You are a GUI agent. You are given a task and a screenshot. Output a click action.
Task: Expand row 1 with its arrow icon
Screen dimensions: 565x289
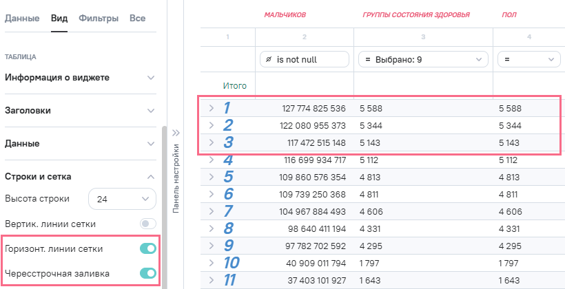pyautogui.click(x=212, y=108)
